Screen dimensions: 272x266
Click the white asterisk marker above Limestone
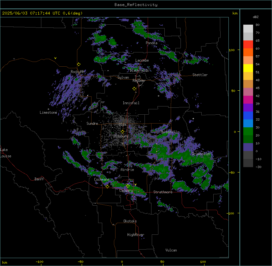coord(48,109)
